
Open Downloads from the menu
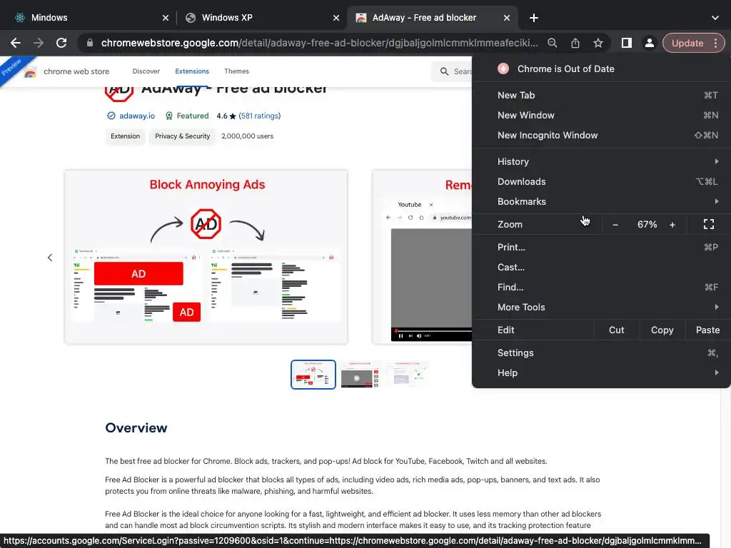601,182
